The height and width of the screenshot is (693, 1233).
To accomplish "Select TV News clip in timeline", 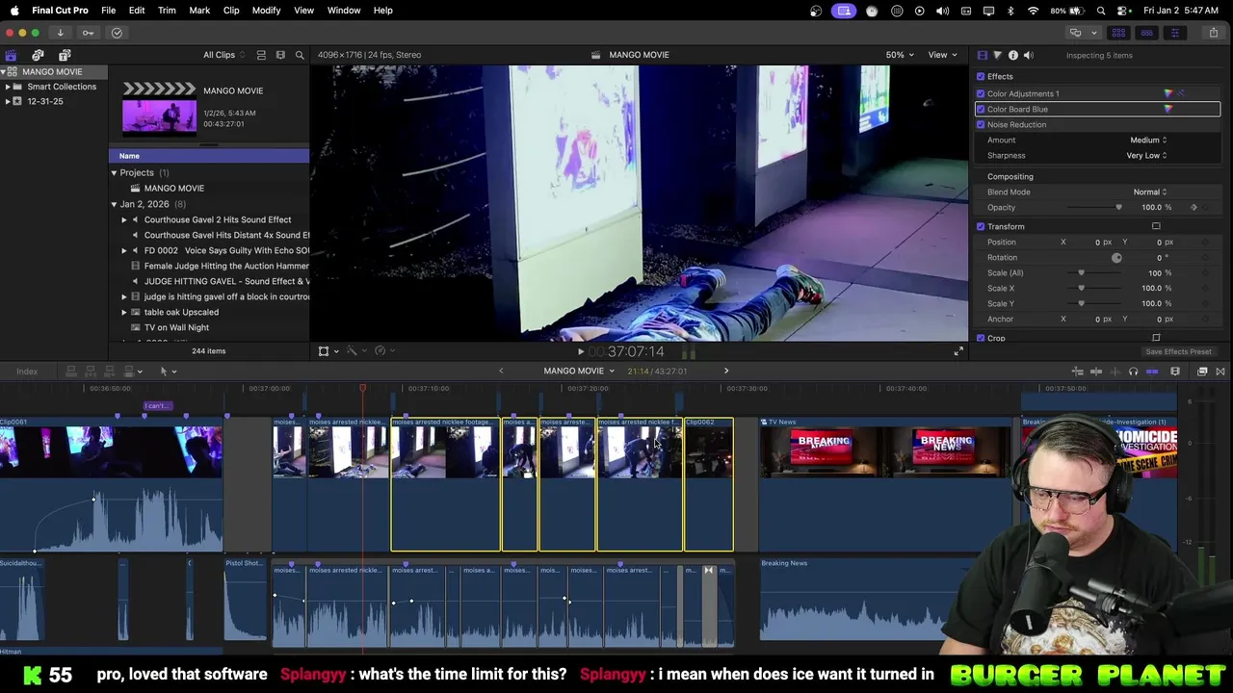I will 886,484.
